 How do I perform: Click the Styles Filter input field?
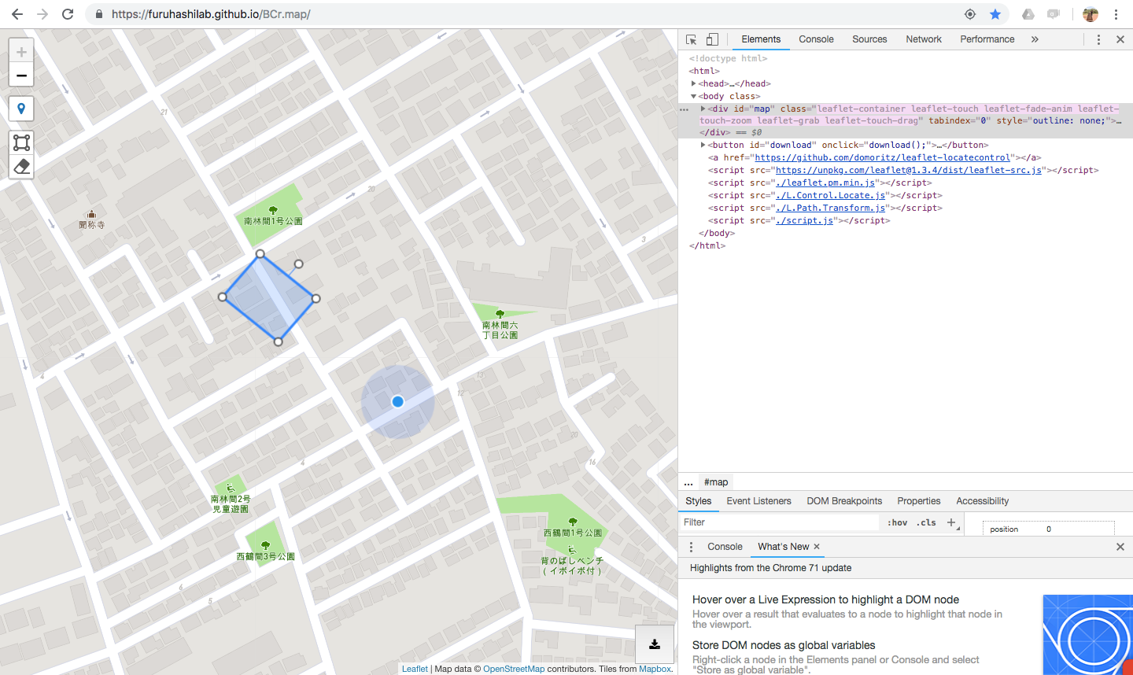[x=780, y=522]
